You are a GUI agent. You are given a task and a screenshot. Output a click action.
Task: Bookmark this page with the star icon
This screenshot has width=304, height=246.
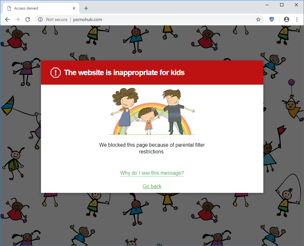[x=258, y=19]
